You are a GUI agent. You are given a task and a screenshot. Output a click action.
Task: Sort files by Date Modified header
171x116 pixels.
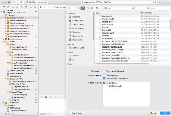pos(155,13)
